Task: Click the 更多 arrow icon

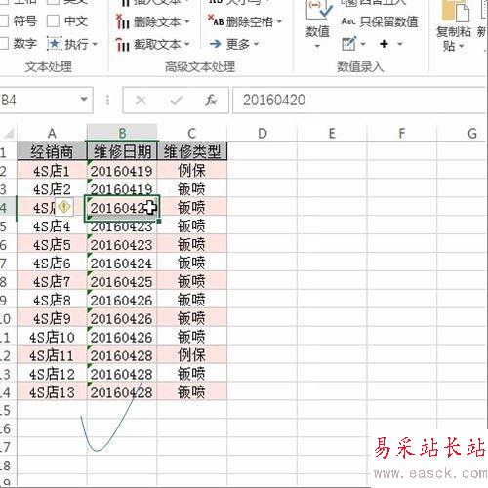Action: (216, 44)
